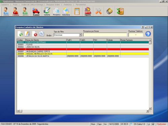Open the gold coin finance icon
Image resolution: width=168 pixels, height=126 pixels.
[x=109, y=11]
